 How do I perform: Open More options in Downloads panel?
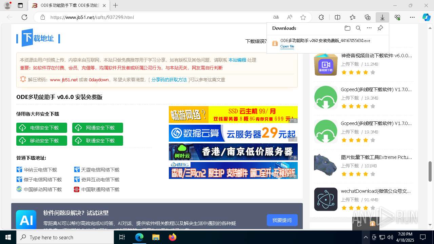369,28
